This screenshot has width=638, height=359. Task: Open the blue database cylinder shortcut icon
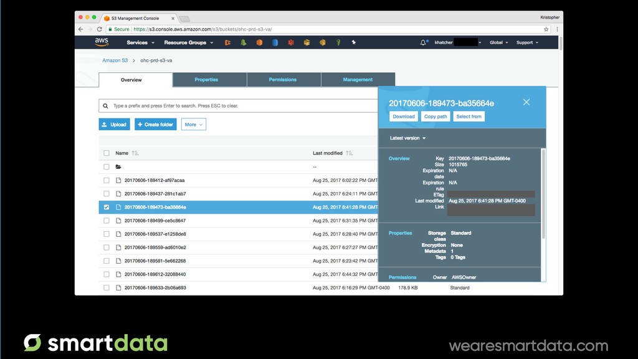(x=275, y=42)
